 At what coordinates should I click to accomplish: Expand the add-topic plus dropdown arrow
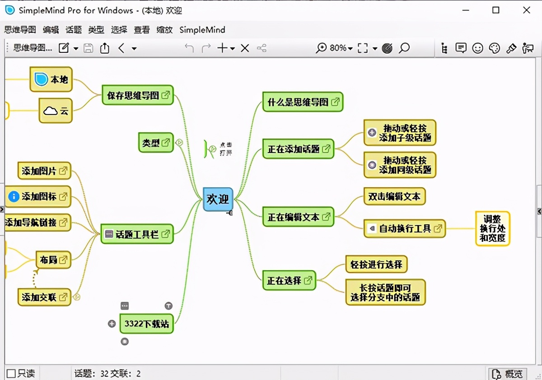click(x=232, y=48)
